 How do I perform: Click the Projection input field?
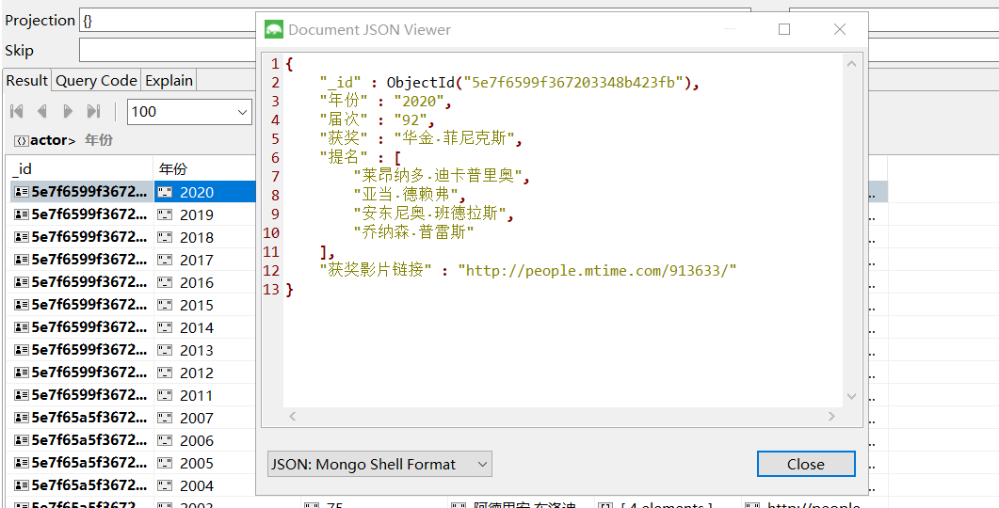(414, 21)
